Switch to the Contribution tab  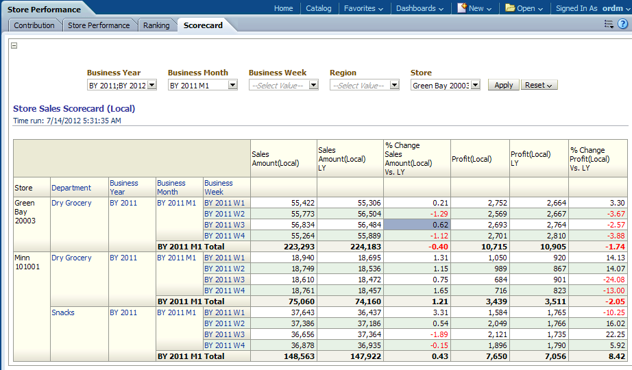pos(34,25)
